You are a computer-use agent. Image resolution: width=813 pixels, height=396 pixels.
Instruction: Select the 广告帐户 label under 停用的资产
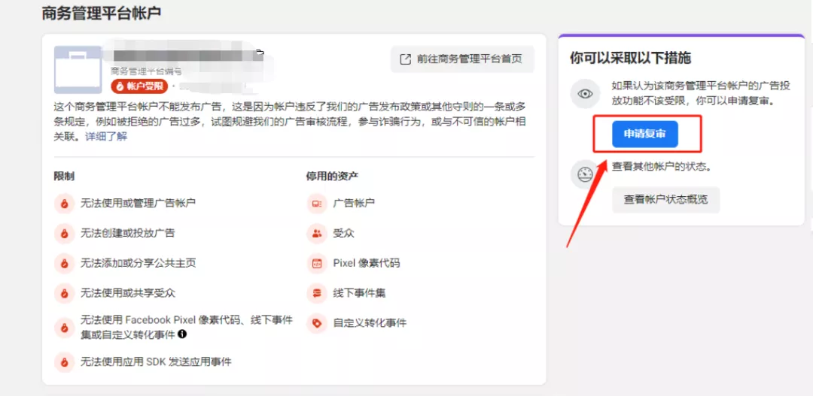pyautogui.click(x=354, y=204)
